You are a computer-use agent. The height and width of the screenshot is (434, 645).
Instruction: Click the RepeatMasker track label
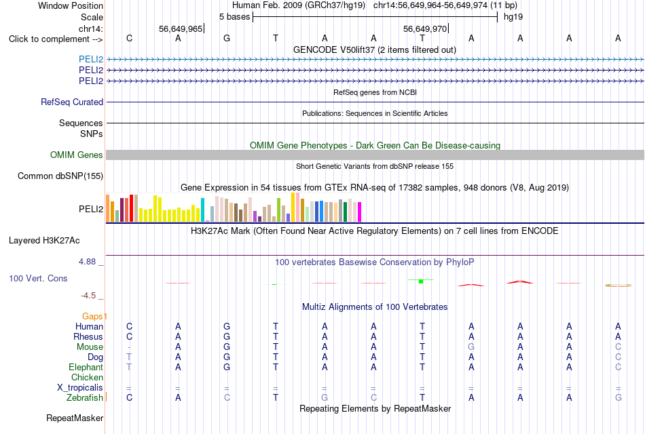point(75,418)
